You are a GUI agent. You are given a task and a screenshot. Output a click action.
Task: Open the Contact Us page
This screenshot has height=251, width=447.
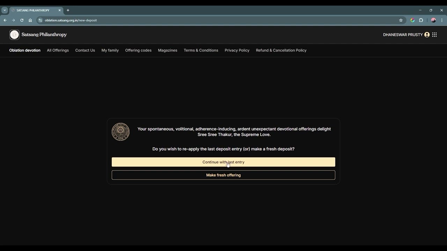point(85,50)
